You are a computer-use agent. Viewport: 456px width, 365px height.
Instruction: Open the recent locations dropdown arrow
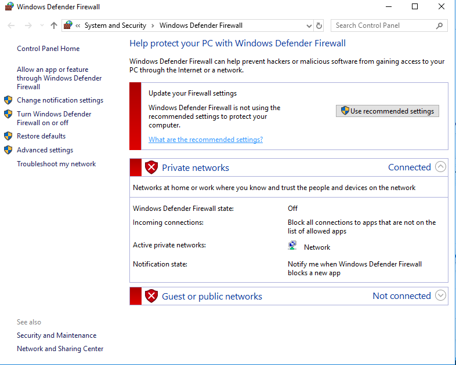[42, 25]
